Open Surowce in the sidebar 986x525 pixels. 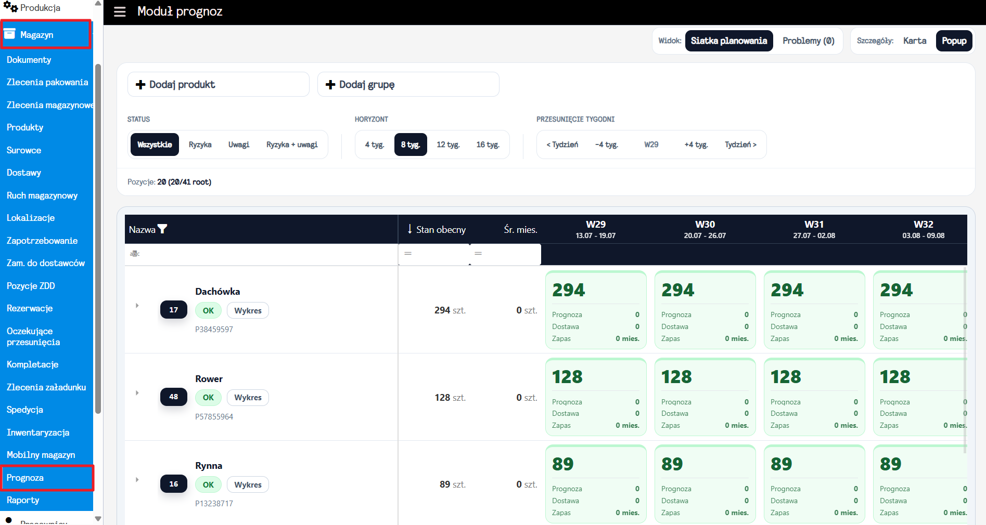[x=24, y=150]
